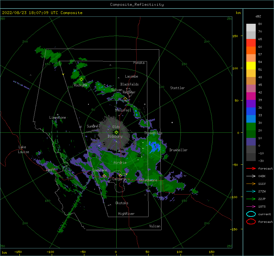The width and height of the screenshot is (274, 256).
Task: Click the Didsbury label
Action: point(115,136)
